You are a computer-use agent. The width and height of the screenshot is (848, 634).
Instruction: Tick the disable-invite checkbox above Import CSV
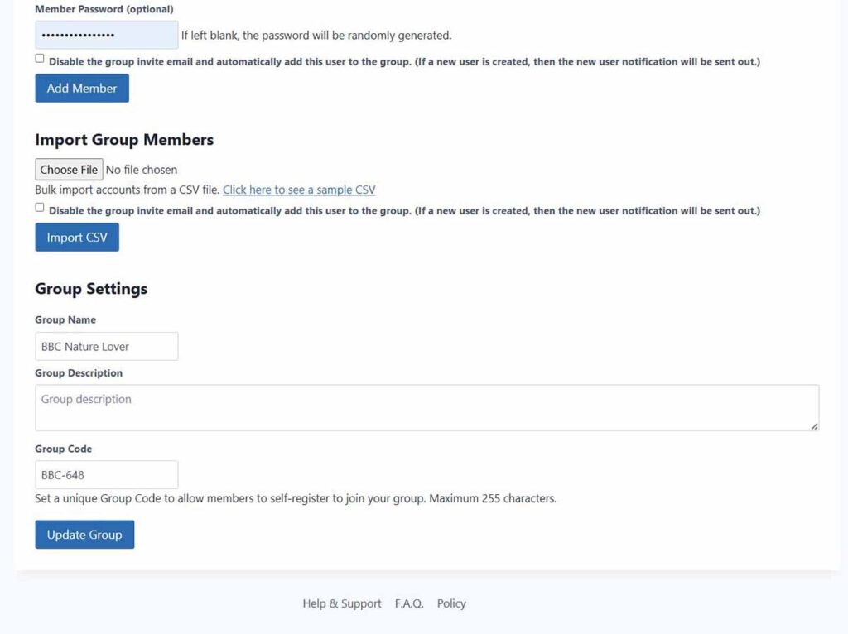40,208
